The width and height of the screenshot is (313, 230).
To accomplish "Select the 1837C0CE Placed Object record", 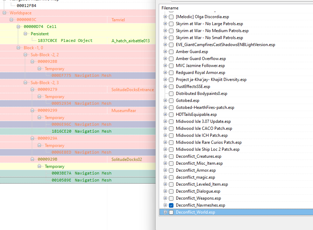I will tap(65, 40).
